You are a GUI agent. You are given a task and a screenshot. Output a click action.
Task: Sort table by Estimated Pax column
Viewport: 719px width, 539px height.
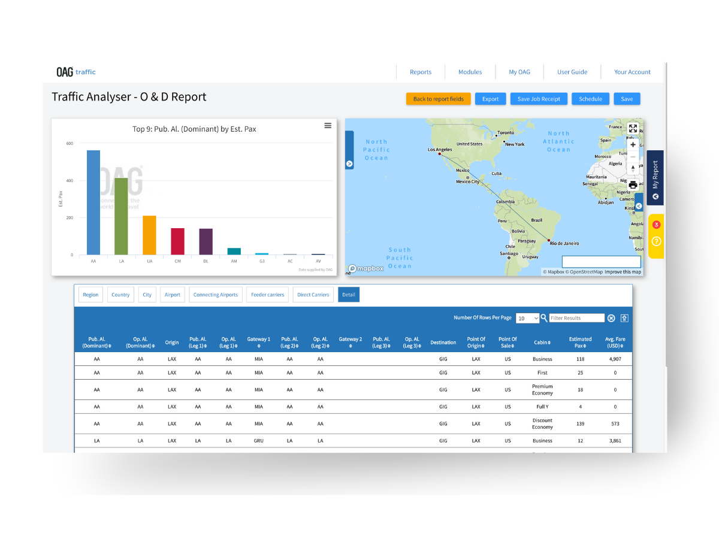tap(580, 343)
